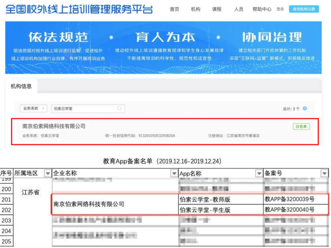Click the 伯索云学堂 search input field

[x=88, y=108]
